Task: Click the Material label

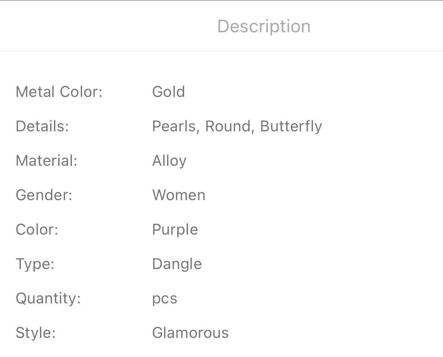Action: point(46,161)
